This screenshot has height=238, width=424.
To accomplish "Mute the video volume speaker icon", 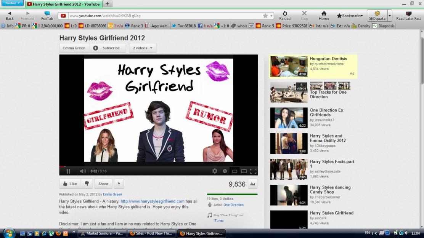I will coord(83,171).
